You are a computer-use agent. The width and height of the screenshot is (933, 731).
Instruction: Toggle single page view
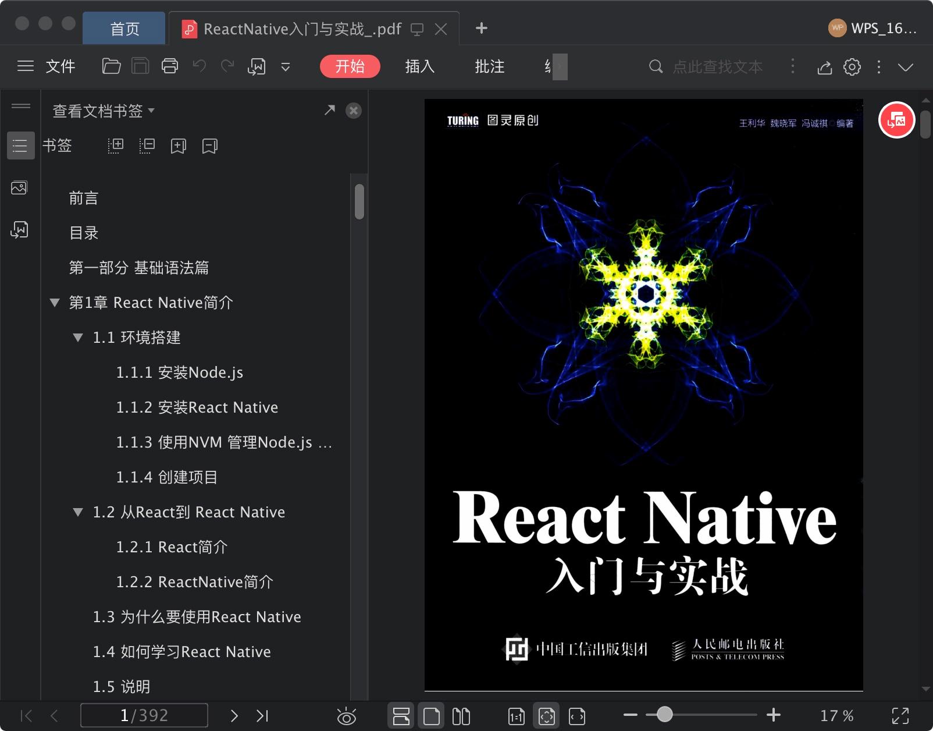coord(432,716)
